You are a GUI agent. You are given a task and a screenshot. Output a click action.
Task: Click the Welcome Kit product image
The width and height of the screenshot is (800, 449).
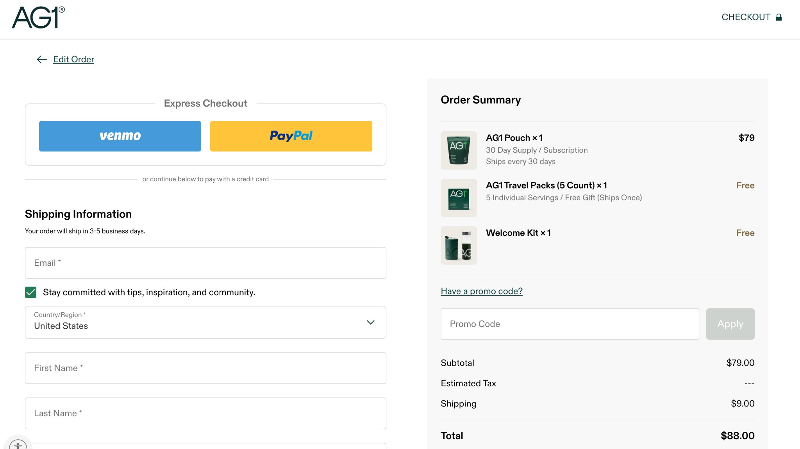coord(459,245)
